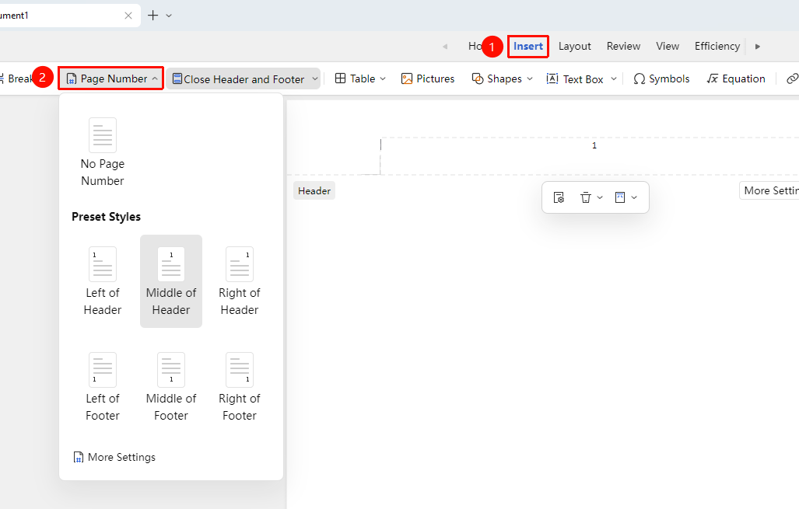Click the header layout icon in floating toolbar
Viewport: 799px width, 509px height.
tap(620, 197)
